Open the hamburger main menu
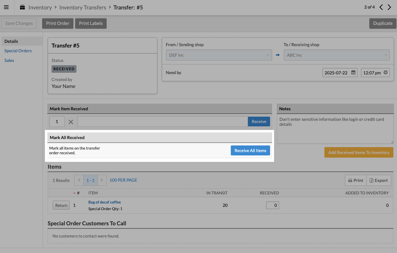 click(x=6, y=7)
